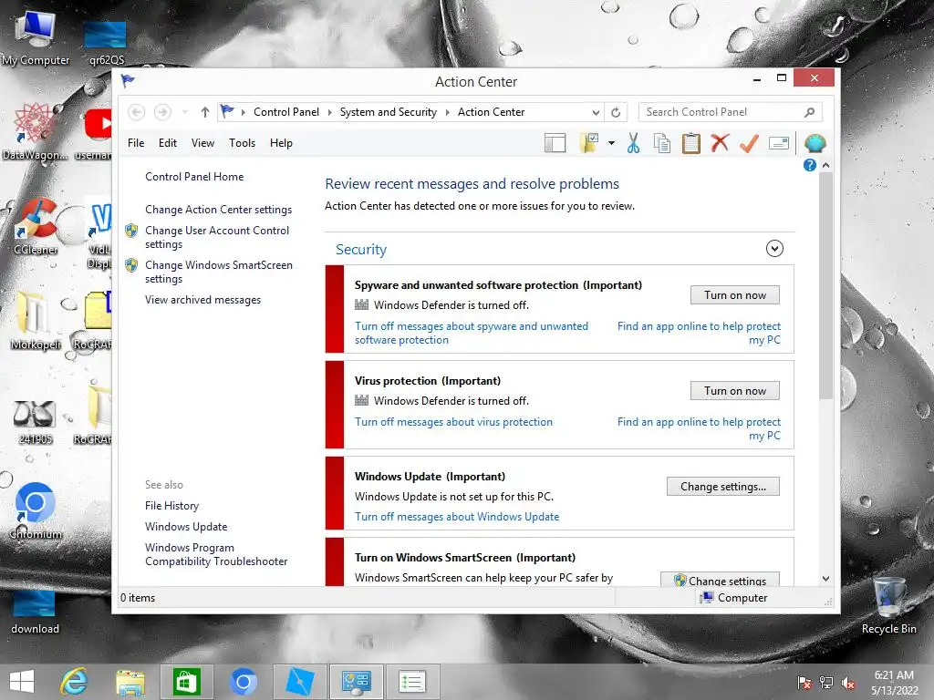Click the Paste clipboard toolbar icon
934x700 pixels.
[x=691, y=143]
